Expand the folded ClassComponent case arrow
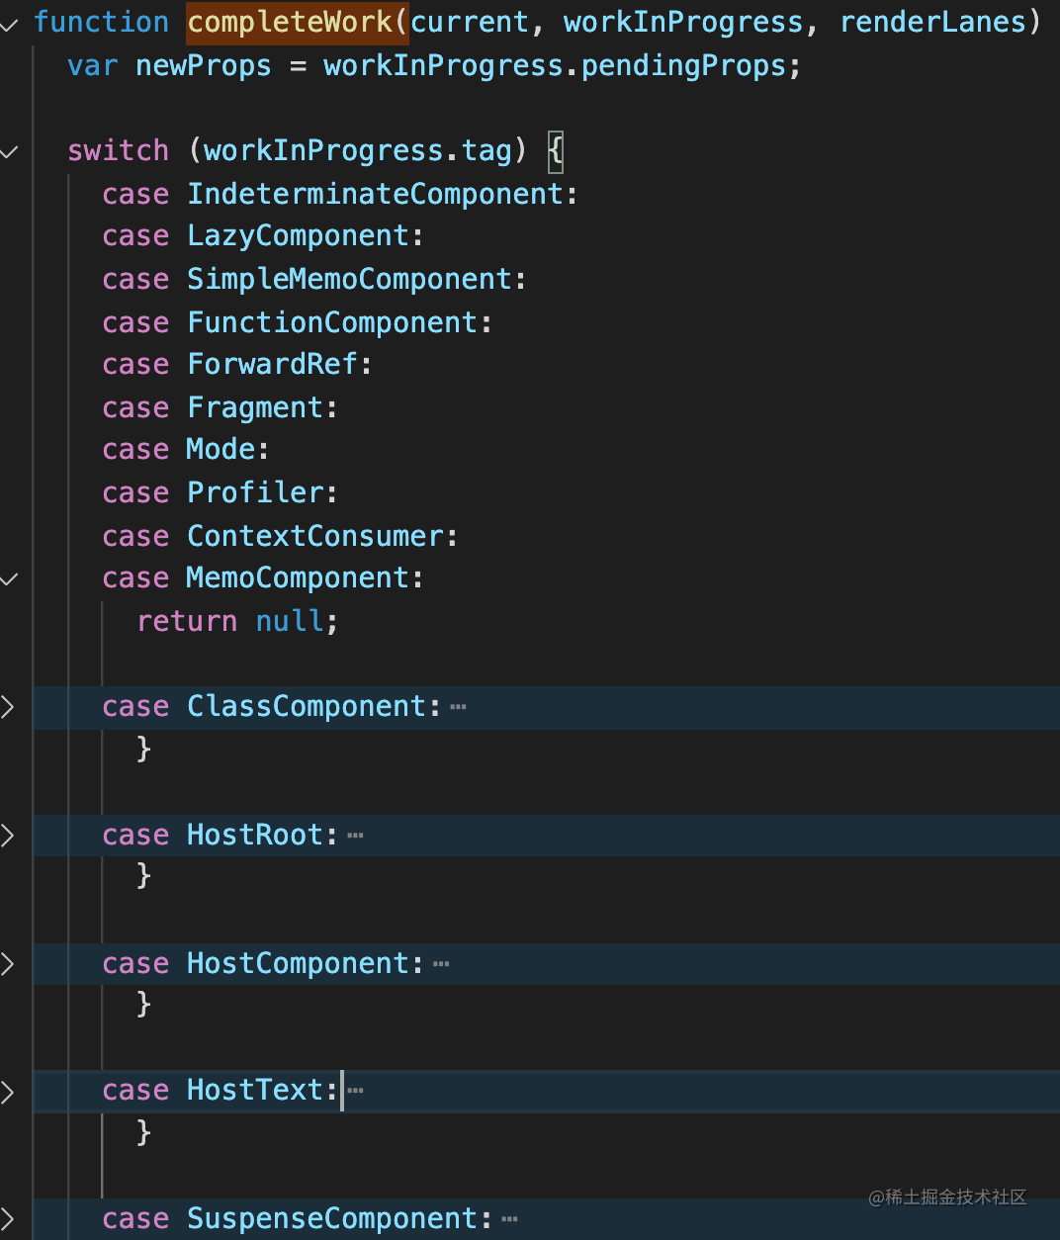Screen dimensions: 1060x1240 8,706
